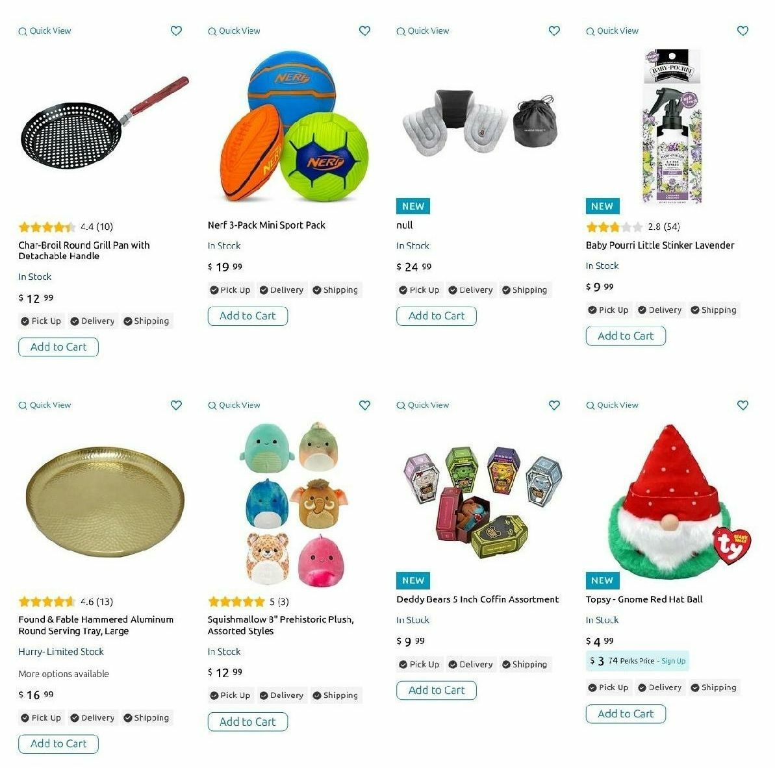Select Shipping option under Nerf Sport Pack
Viewport: 775px width, 768px height.
pyautogui.click(x=336, y=290)
